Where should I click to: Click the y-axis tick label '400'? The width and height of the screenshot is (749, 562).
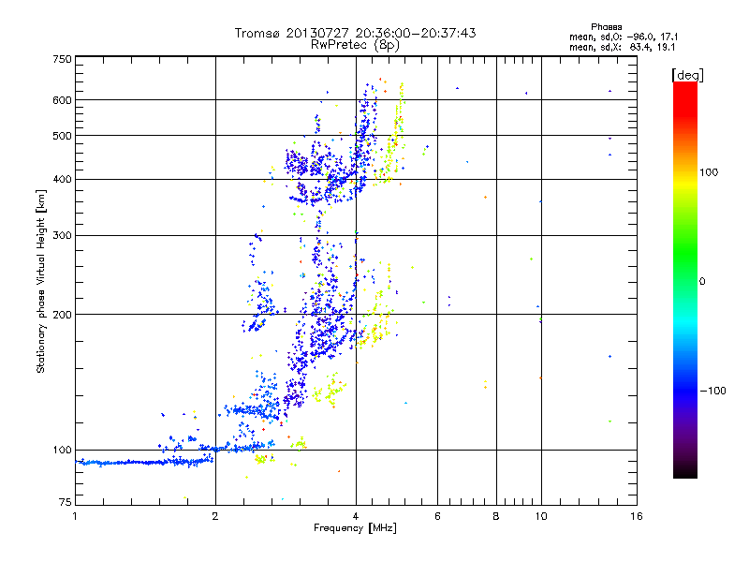click(62, 180)
